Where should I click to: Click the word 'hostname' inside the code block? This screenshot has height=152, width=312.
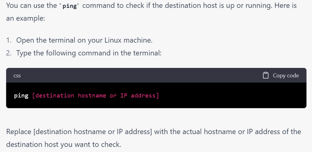pyautogui.click(x=92, y=96)
